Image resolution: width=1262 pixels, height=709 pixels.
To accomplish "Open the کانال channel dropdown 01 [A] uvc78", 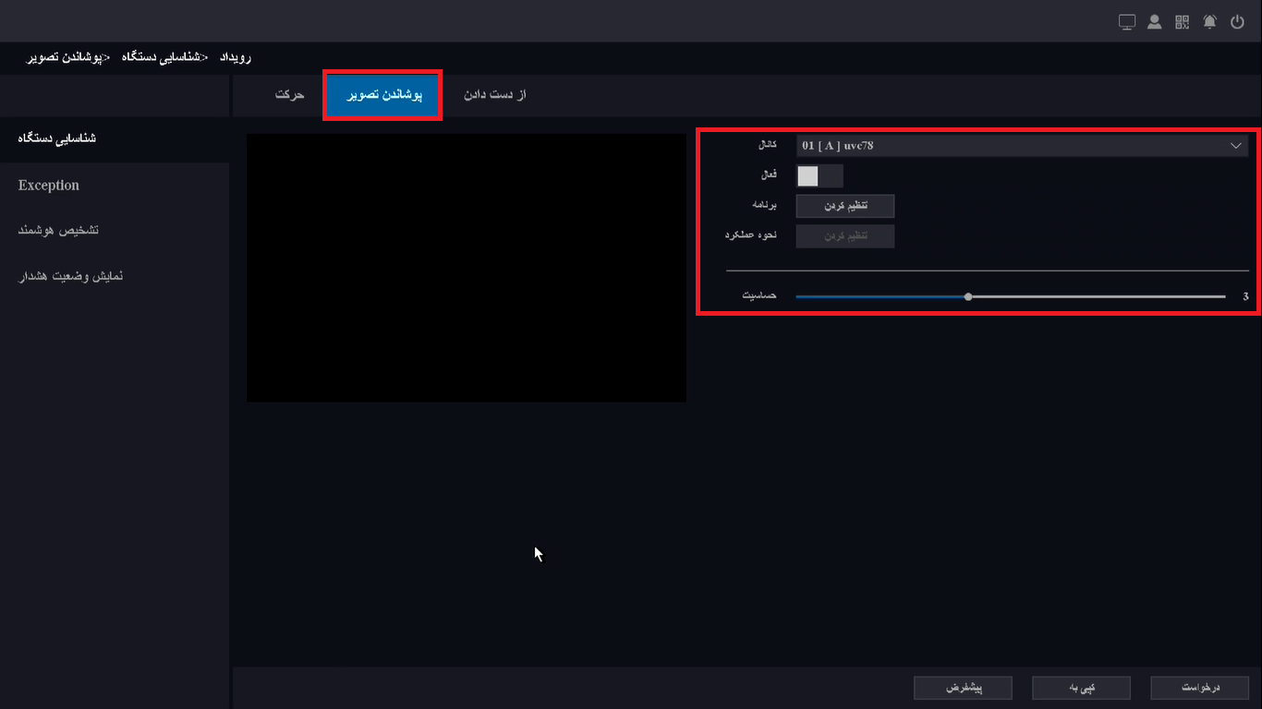I will 1022,146.
